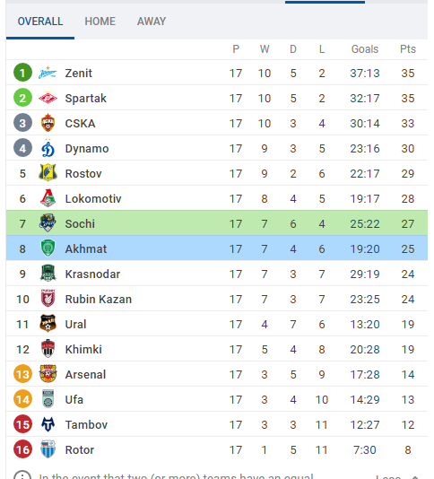
Task: Select the green position 1 badge
Action: [22, 73]
